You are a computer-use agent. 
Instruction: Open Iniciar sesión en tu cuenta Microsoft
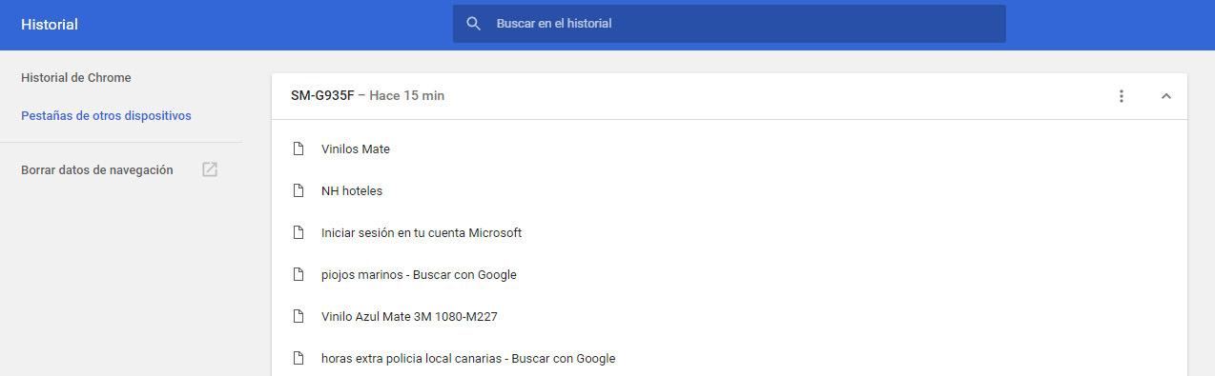tap(422, 232)
